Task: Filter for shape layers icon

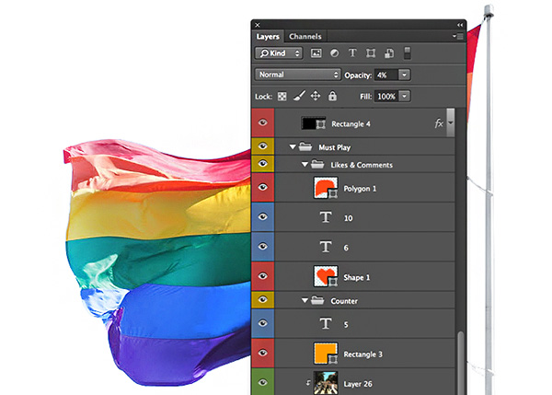Action: (x=369, y=53)
